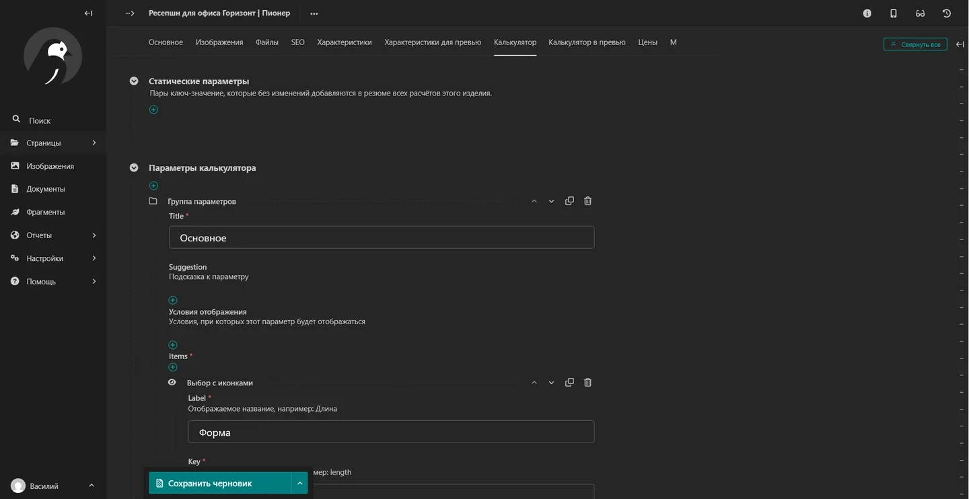Delete the Группа параметров block

(587, 201)
